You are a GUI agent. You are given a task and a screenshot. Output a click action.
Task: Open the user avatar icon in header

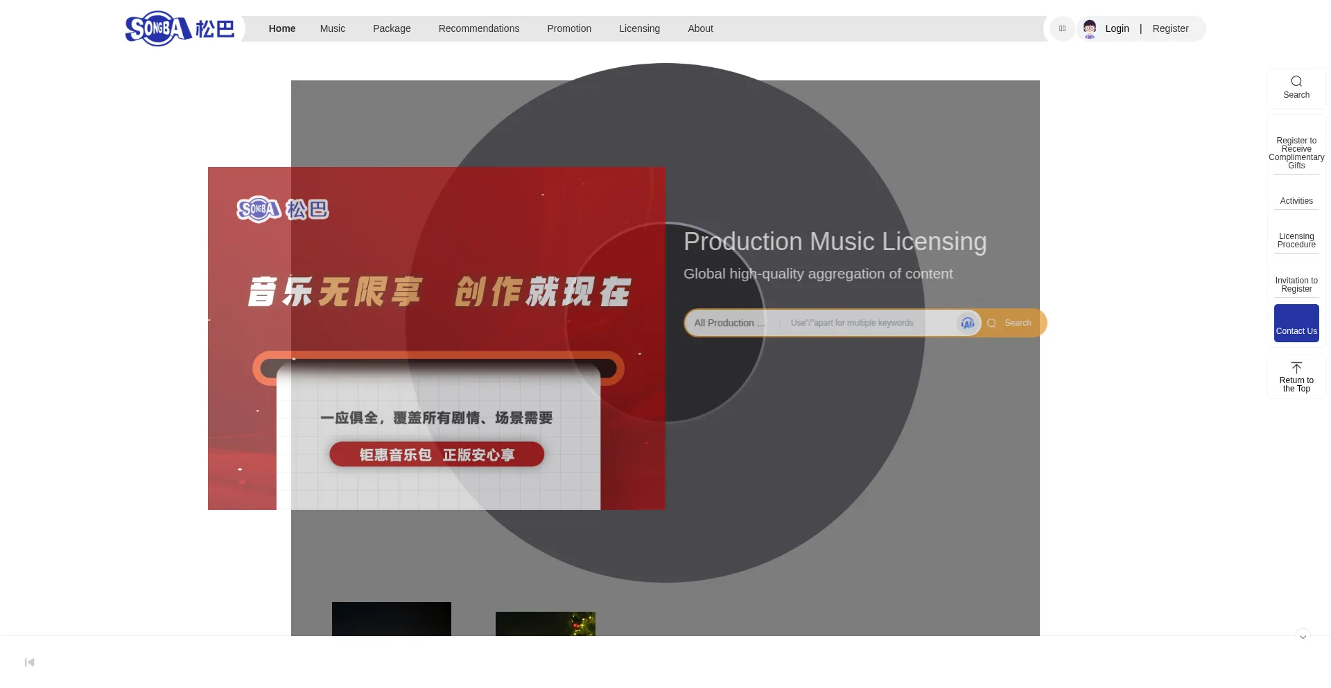pos(1089,28)
